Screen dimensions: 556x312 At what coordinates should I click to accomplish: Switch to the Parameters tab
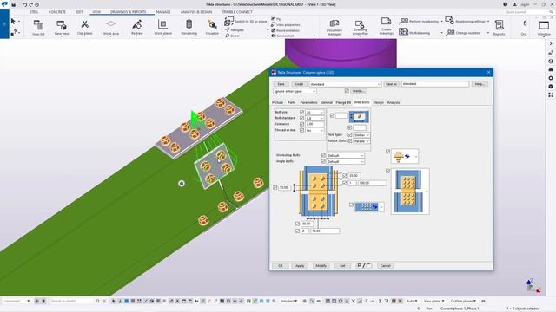pos(308,102)
